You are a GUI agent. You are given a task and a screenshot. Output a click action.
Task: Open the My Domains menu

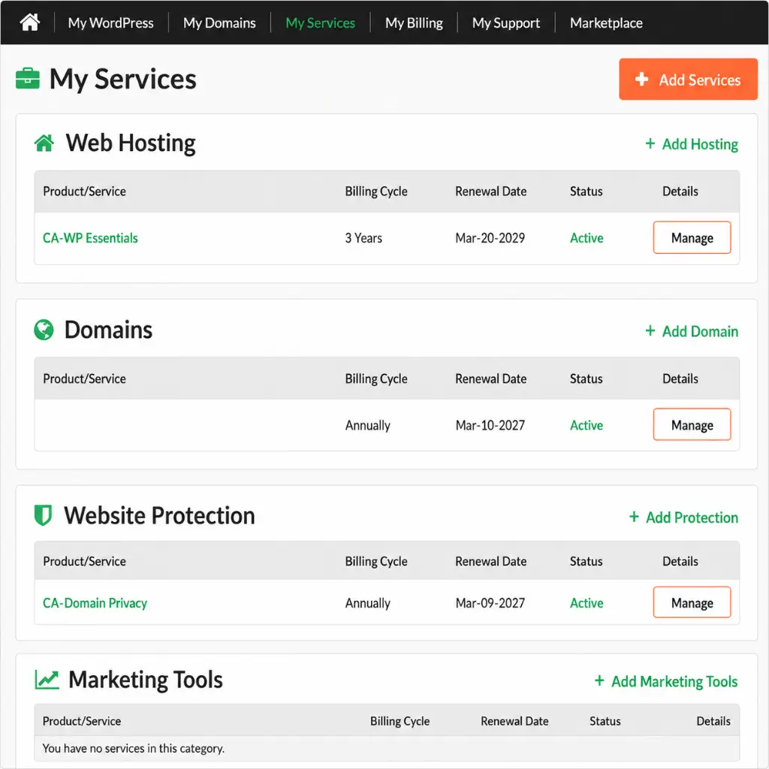click(x=219, y=23)
